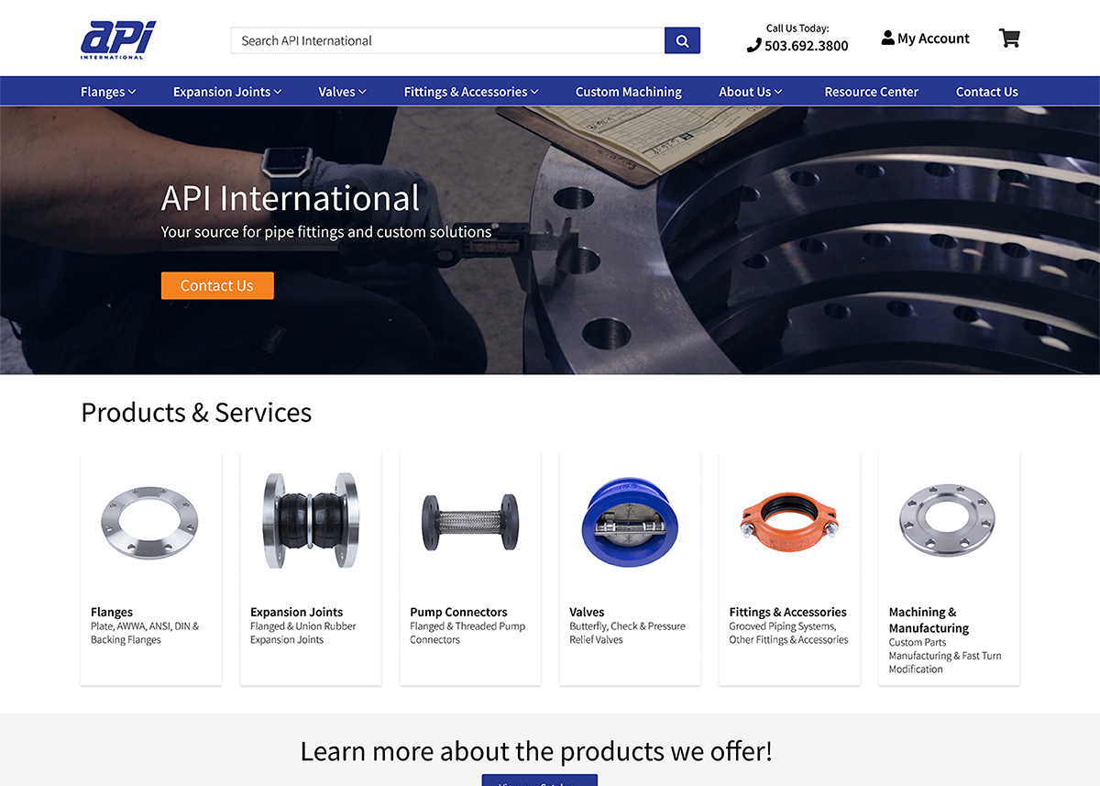Screen dimensions: 1100x786
Task: Click the My Account person icon
Action: pos(887,38)
